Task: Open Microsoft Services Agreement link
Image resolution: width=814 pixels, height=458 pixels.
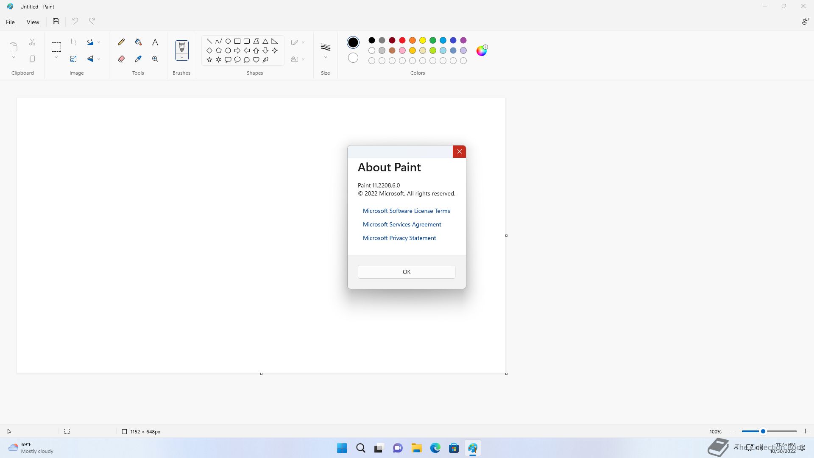Action: pyautogui.click(x=402, y=224)
